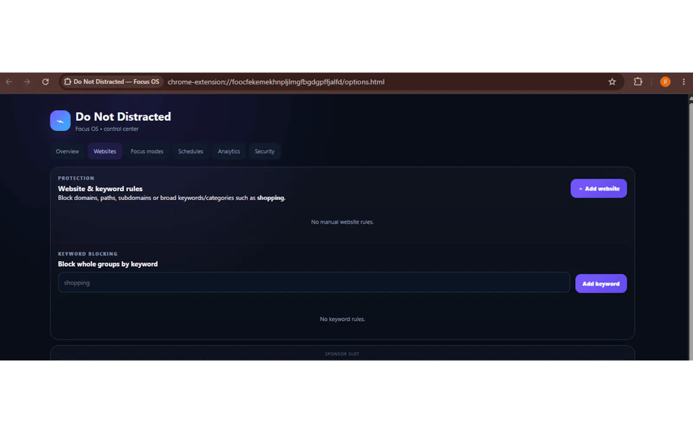
Task: Open the Focus modes tab
Action: (147, 152)
